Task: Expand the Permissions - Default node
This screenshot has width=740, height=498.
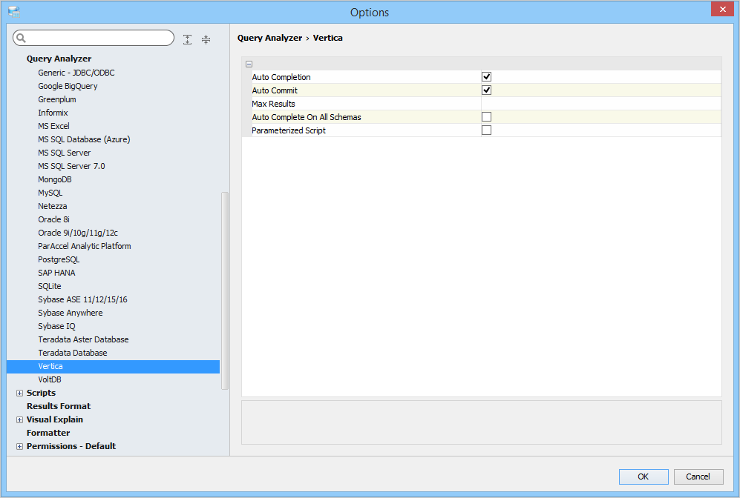Action: [19, 447]
